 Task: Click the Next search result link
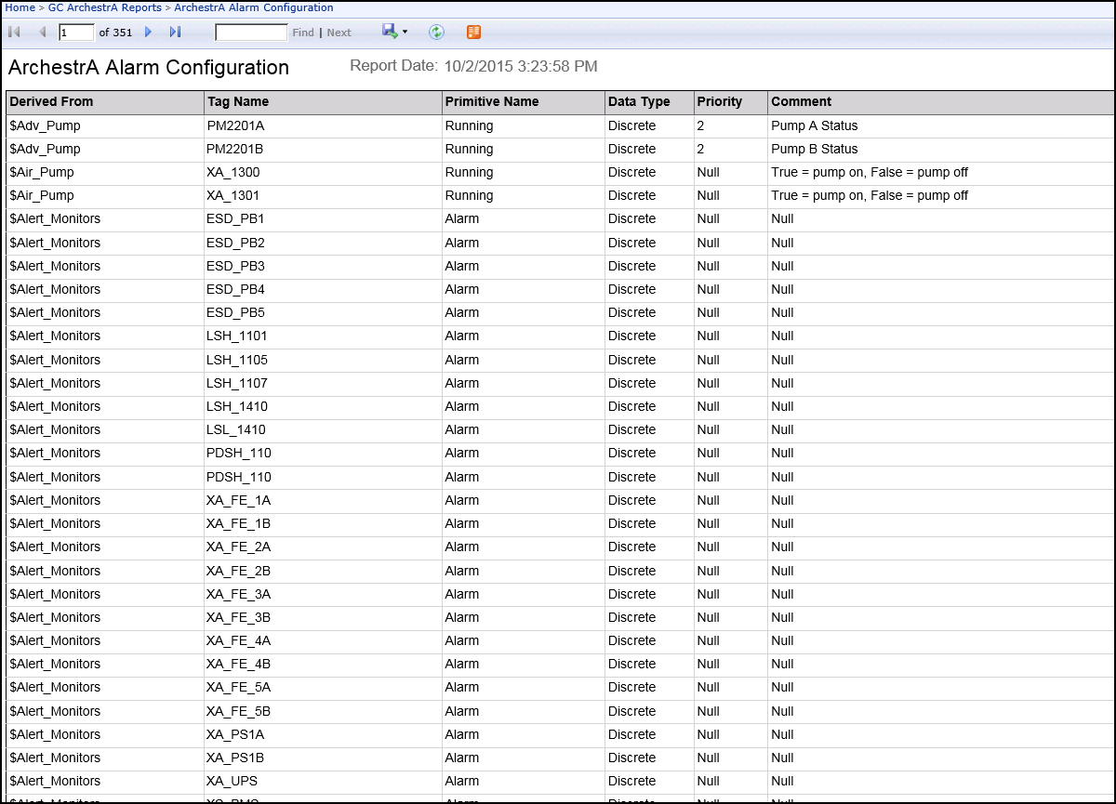[339, 33]
